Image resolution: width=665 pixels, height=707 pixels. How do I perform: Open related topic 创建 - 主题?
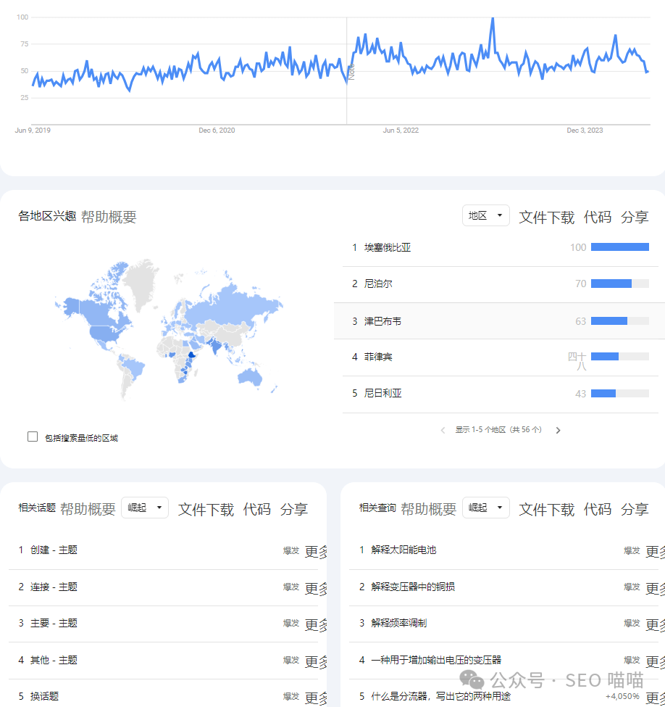(x=54, y=550)
